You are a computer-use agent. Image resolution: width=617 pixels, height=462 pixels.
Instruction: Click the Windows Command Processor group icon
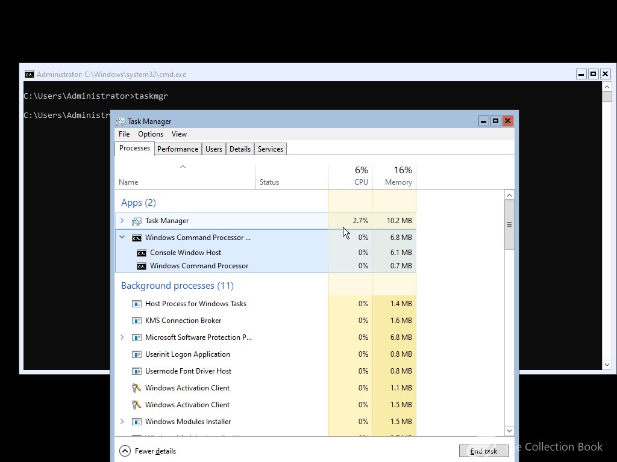tap(137, 238)
